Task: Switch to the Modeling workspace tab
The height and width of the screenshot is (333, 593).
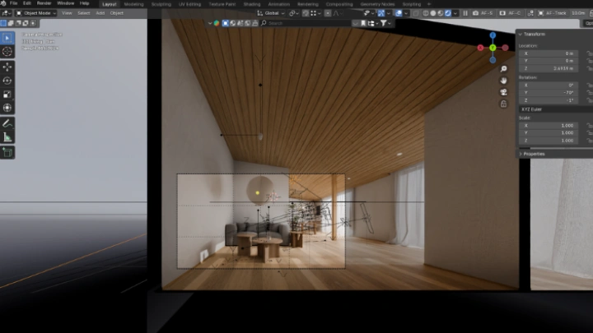Action: [x=134, y=4]
